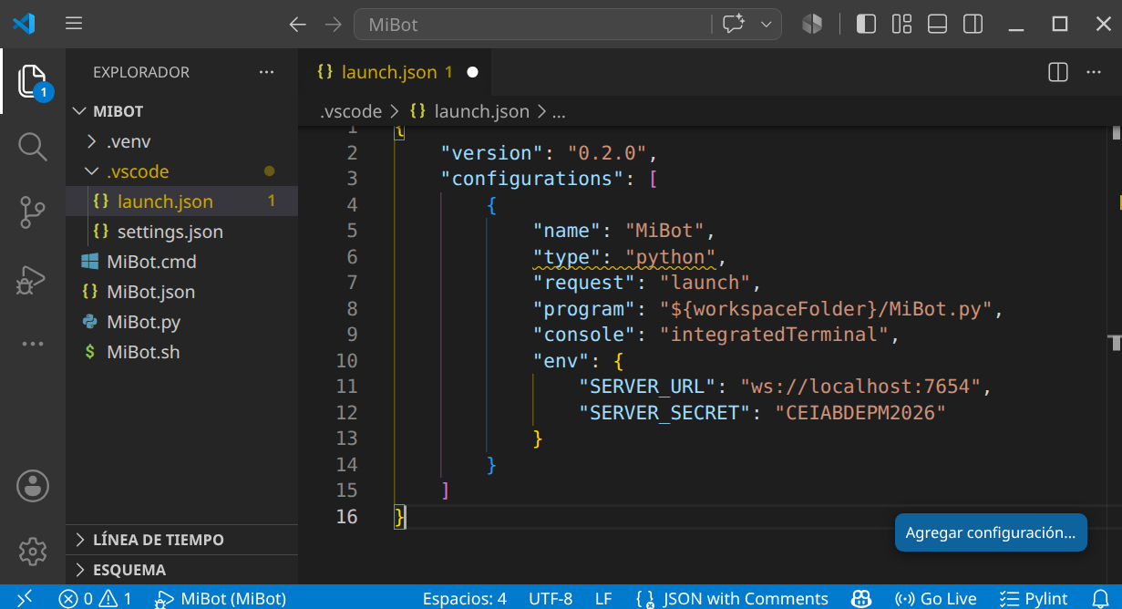Screen dimensions: 1122x609
Task: Expand the ESQUEMA section
Action: point(181,570)
